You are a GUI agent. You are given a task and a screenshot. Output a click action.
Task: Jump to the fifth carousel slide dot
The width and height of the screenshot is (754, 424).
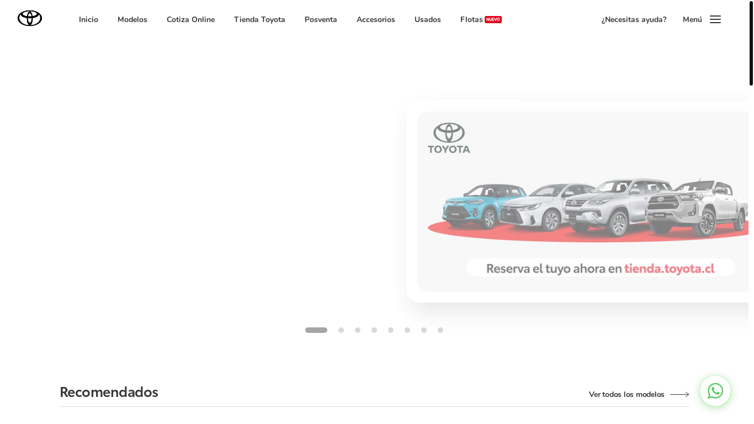[x=391, y=330]
